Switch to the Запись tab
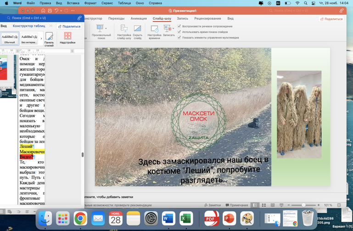 (x=182, y=18)
